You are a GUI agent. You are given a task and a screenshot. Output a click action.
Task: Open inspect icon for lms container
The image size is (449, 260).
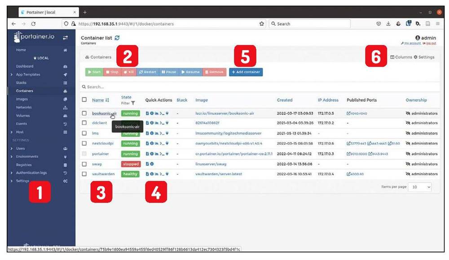pyautogui.click(x=152, y=133)
